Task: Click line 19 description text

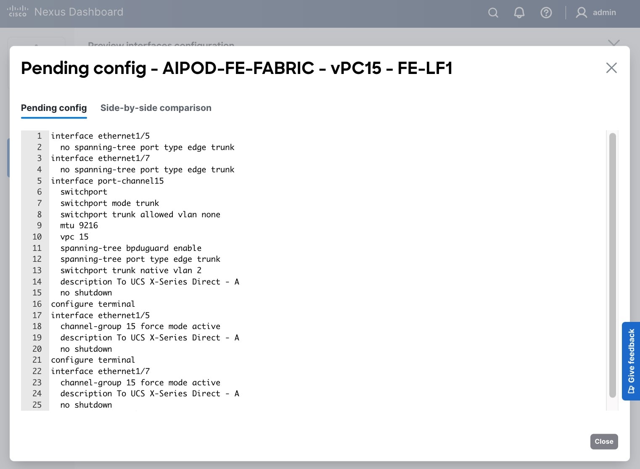Action: coord(150,337)
